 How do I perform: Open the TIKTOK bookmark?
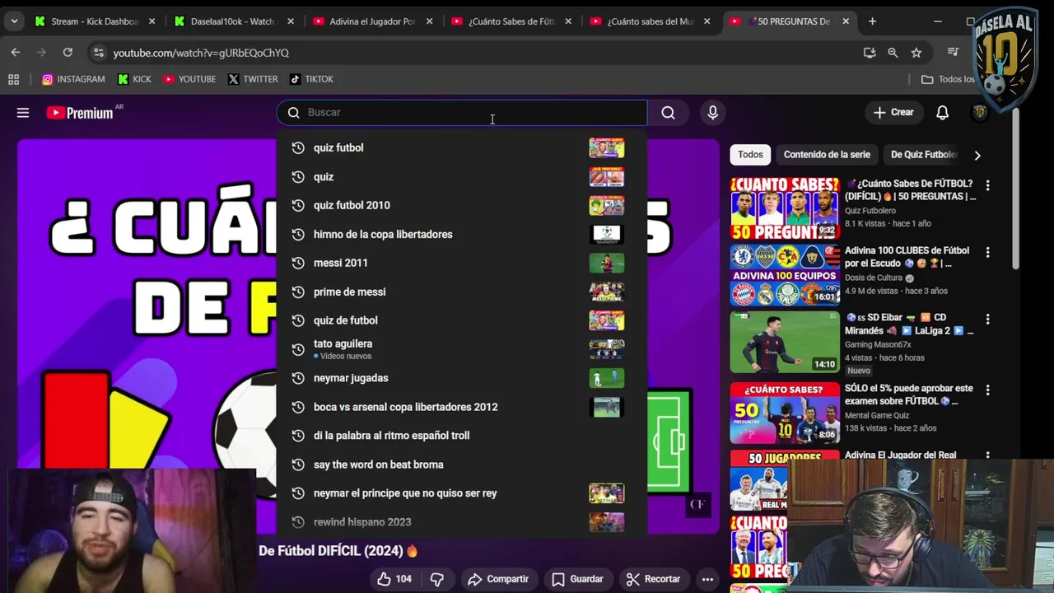point(311,79)
